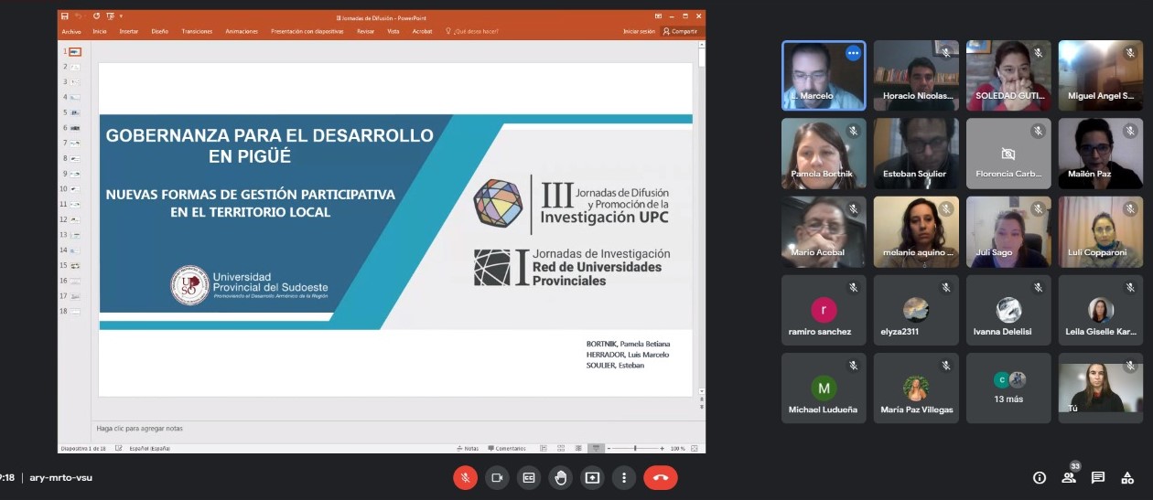
Task: Start slide show from status bar icon
Action: tap(596, 449)
